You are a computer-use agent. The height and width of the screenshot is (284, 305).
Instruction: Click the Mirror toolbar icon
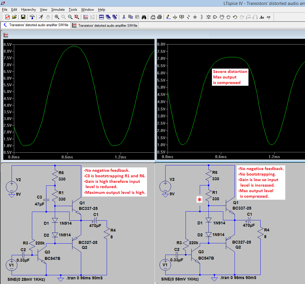(255, 17)
